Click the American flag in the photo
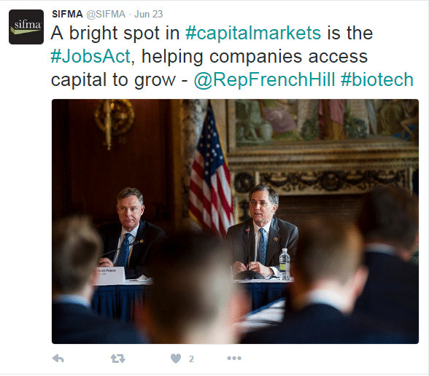The width and height of the screenshot is (429, 376). pyautogui.click(x=211, y=171)
